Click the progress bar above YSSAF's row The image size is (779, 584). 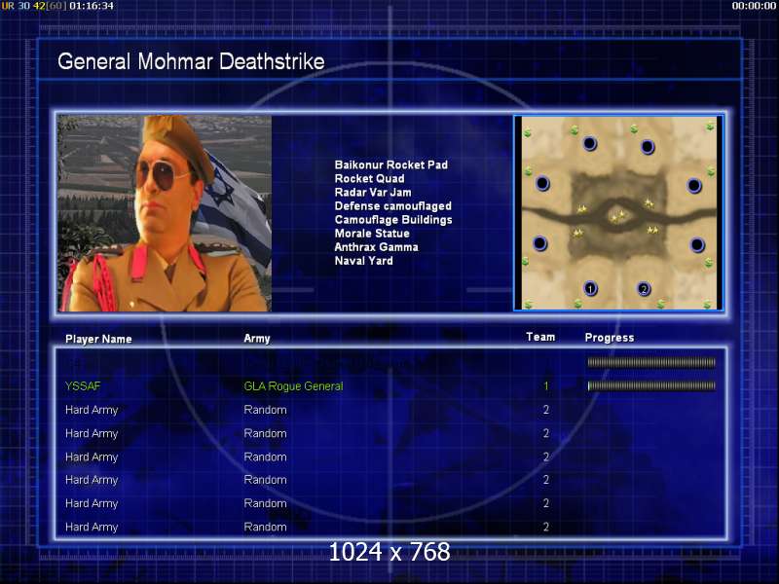[x=651, y=362]
